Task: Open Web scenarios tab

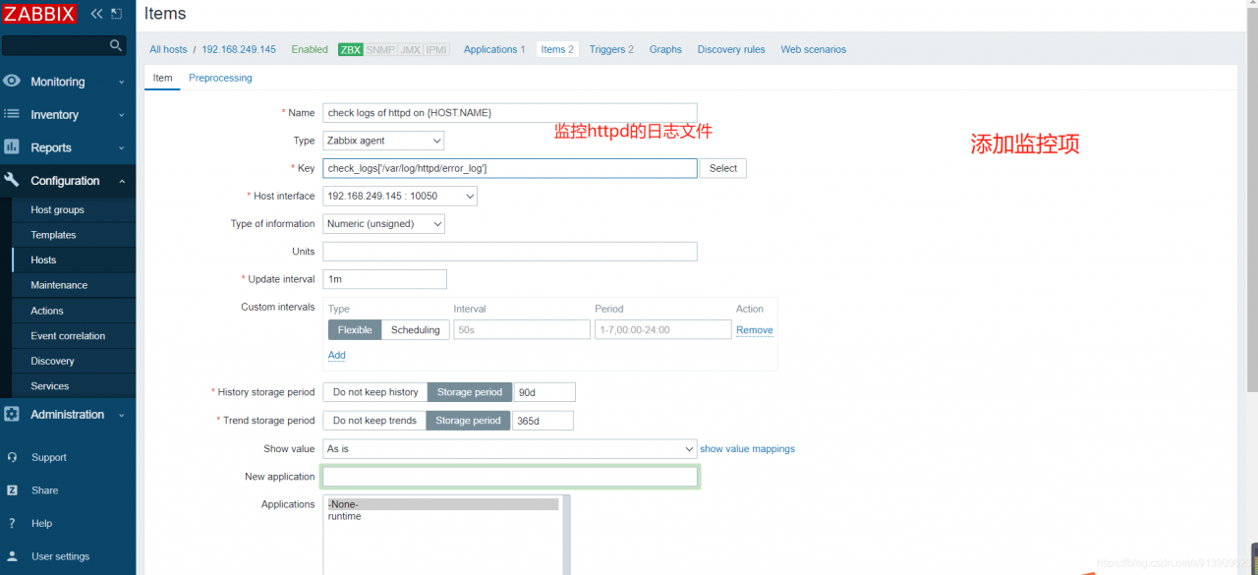Action: (814, 49)
